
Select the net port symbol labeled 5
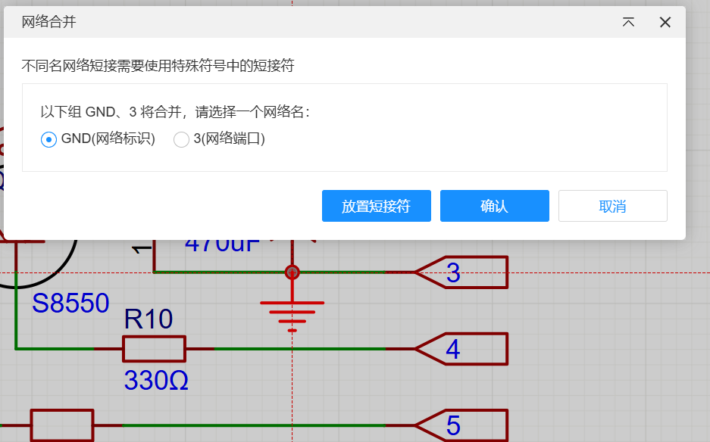pos(462,425)
